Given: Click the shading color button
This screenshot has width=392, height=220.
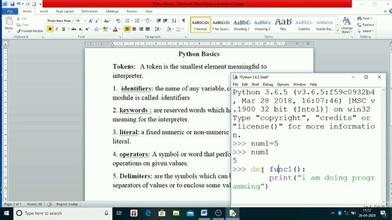Looking at the screenshot, I should [169, 29].
